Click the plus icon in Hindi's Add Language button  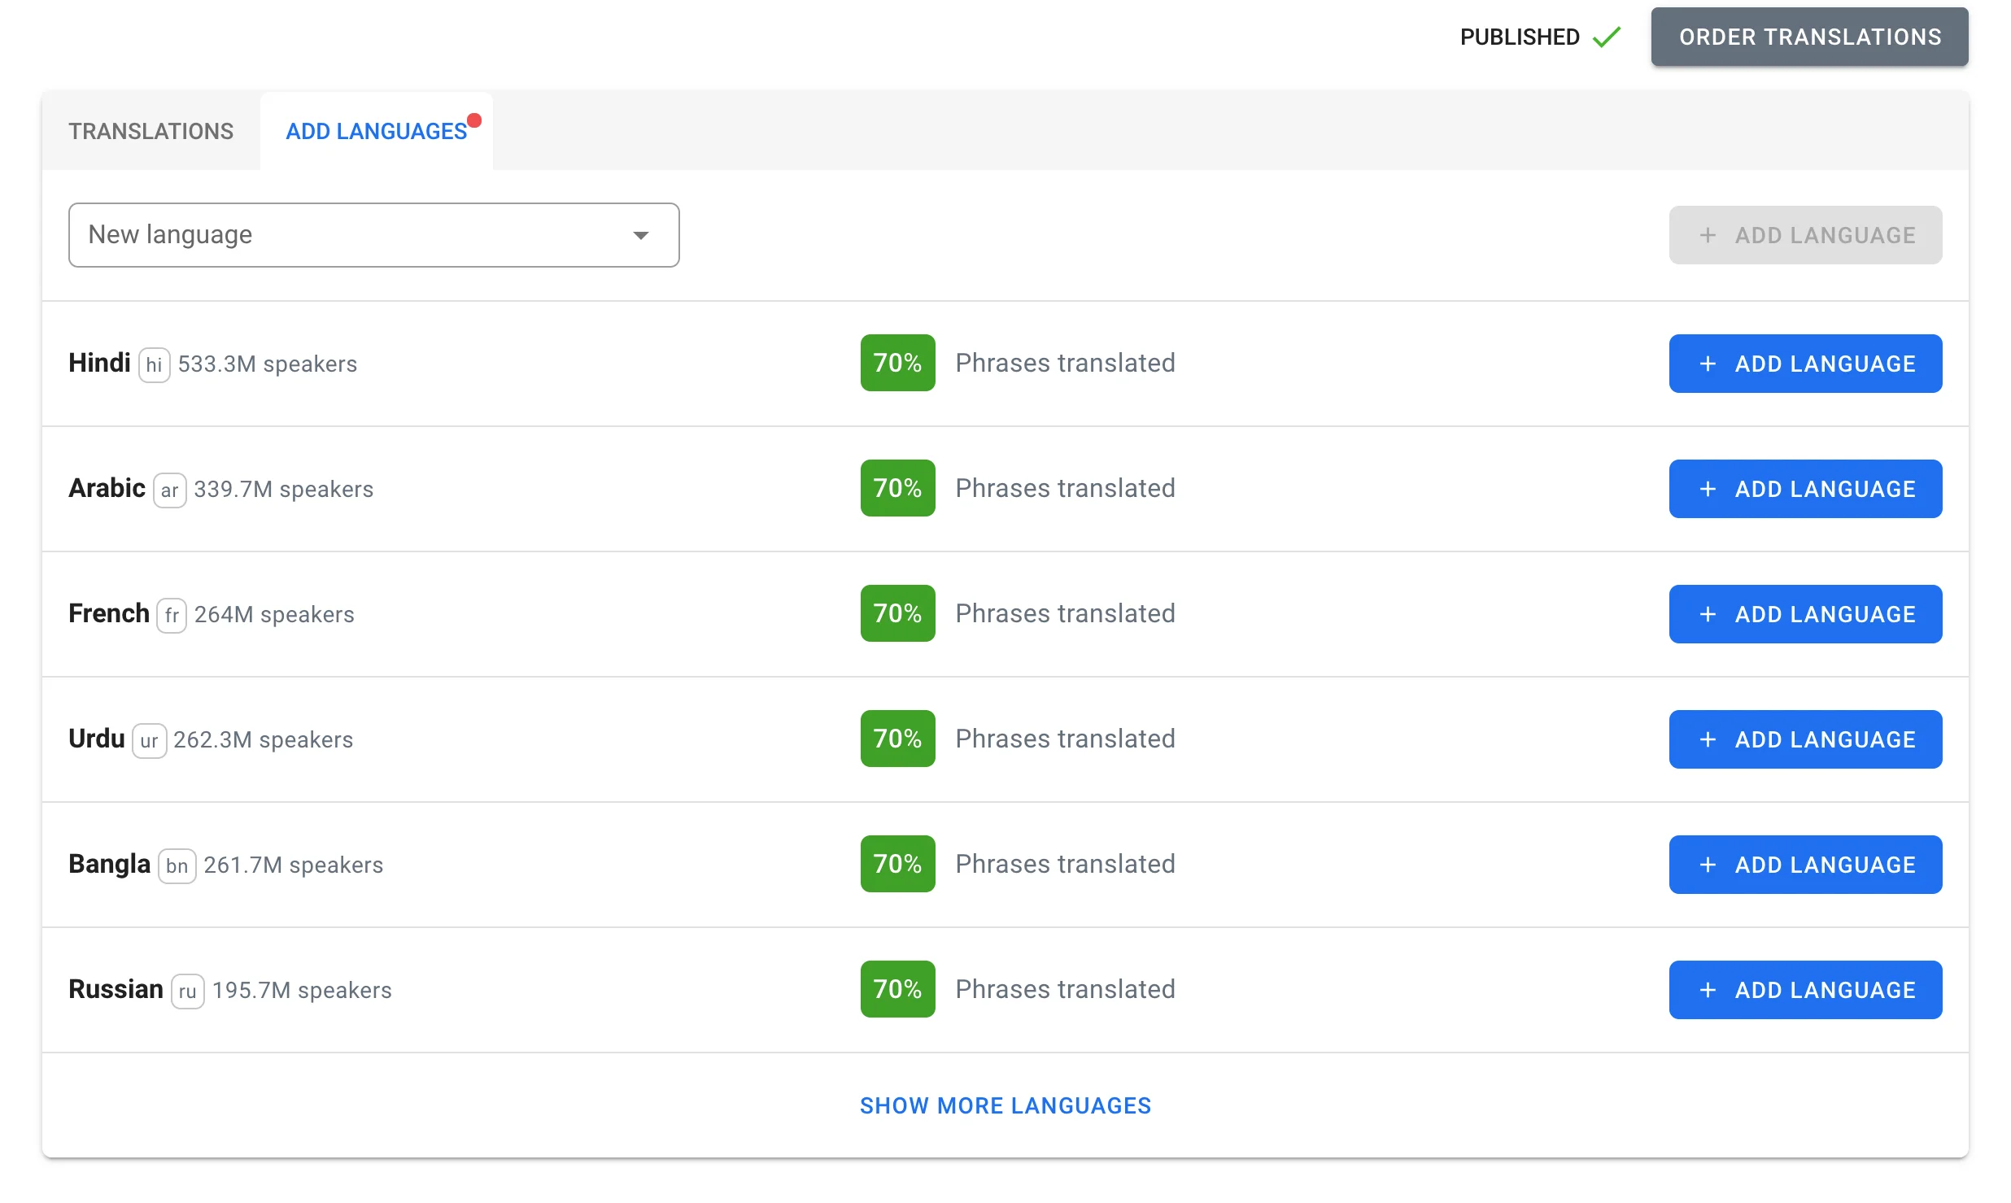[1708, 364]
